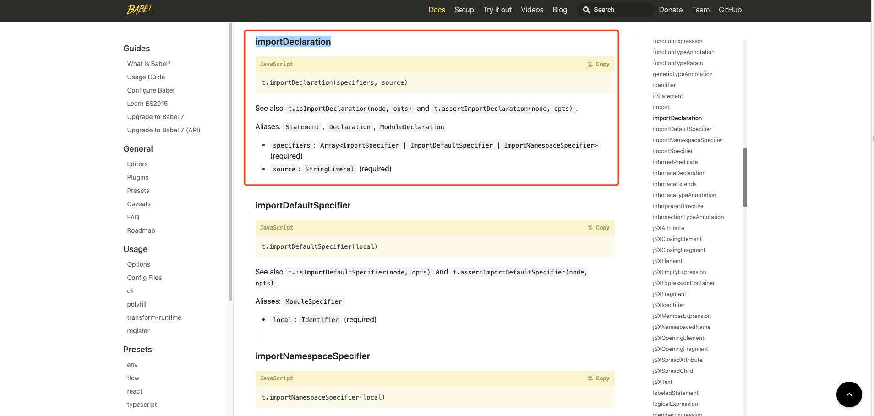Open env preset page

pos(132,365)
